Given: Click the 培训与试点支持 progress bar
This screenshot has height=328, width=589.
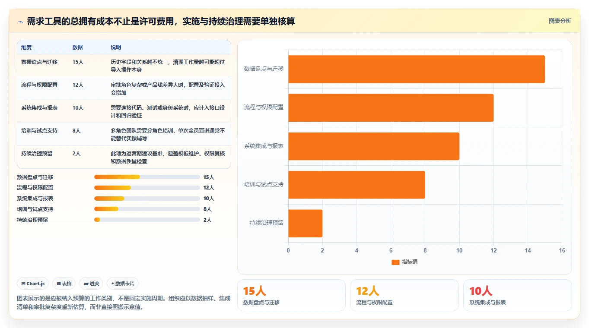Looking at the screenshot, I should point(147,209).
